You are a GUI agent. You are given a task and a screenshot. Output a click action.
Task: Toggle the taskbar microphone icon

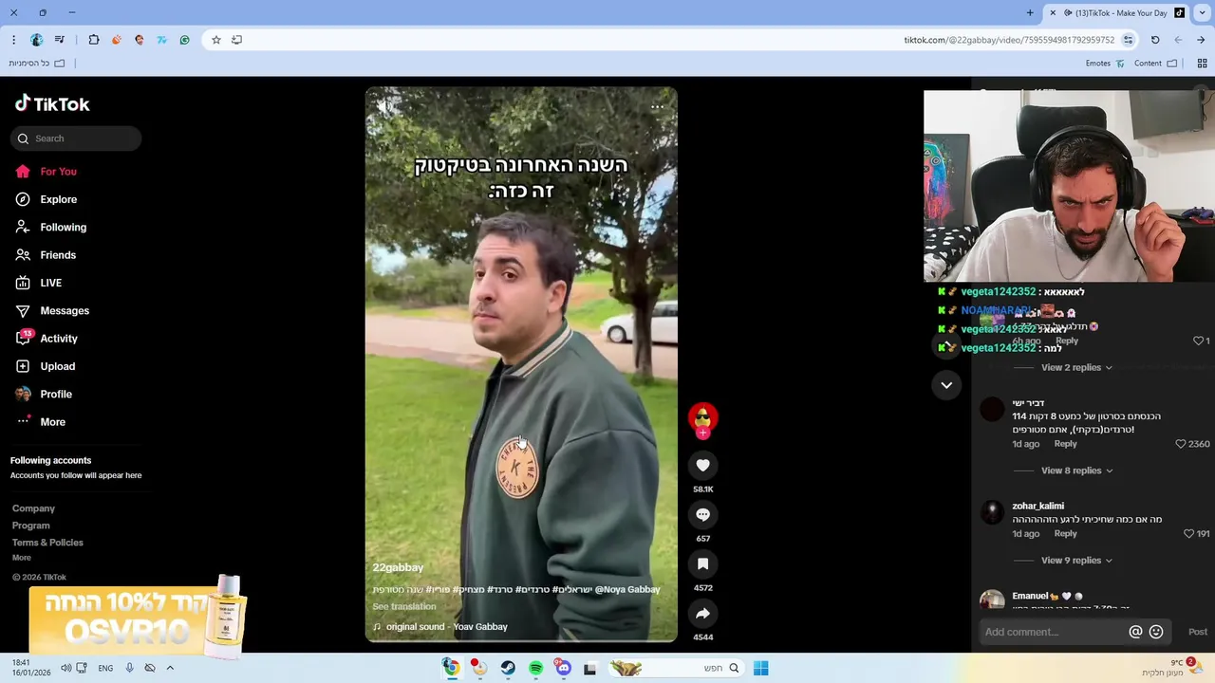tap(129, 668)
